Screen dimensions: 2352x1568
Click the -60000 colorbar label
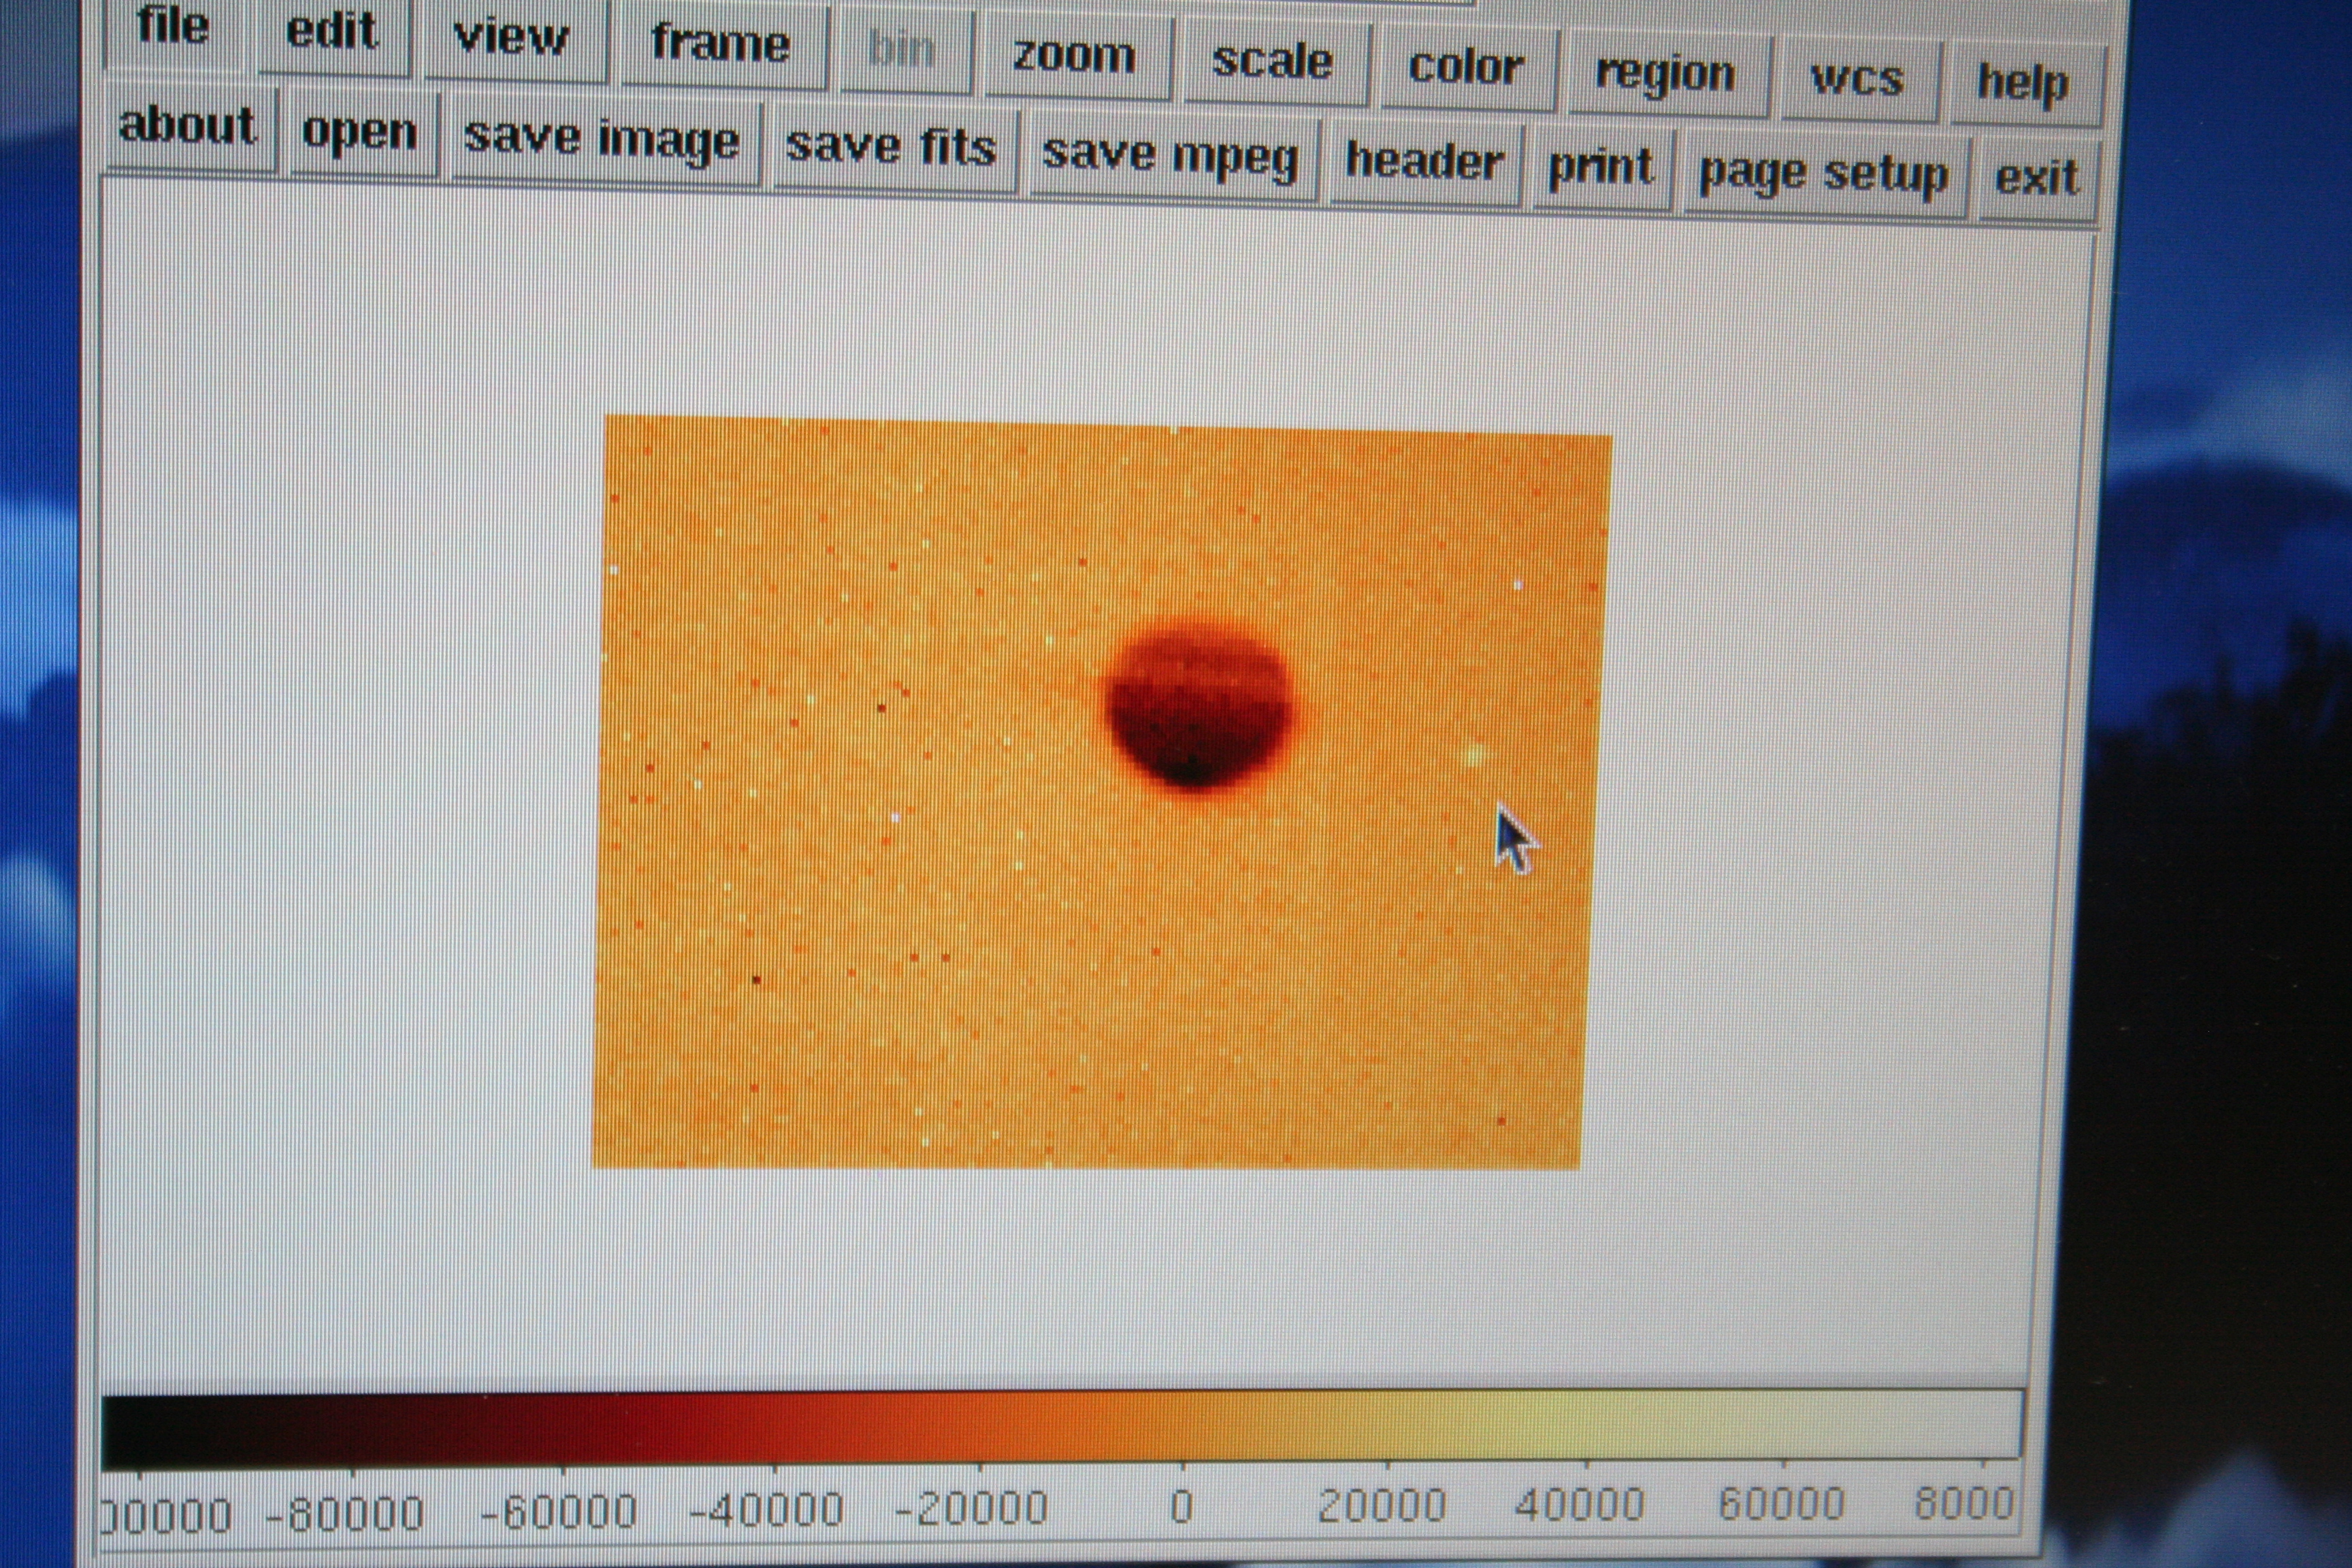click(x=559, y=1511)
